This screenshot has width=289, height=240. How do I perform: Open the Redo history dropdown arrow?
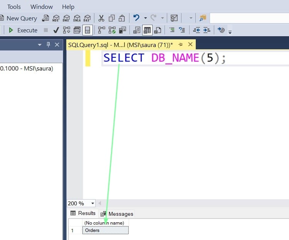tap(162, 18)
